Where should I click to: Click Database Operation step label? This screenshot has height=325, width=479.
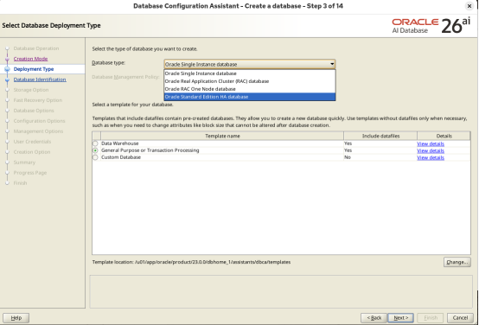36,48
